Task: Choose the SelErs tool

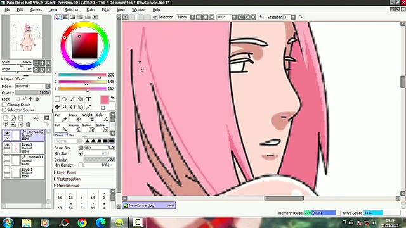Action: click(x=102, y=127)
